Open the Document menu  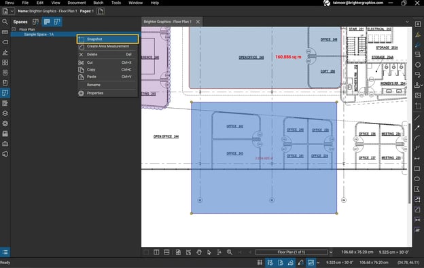tap(77, 3)
